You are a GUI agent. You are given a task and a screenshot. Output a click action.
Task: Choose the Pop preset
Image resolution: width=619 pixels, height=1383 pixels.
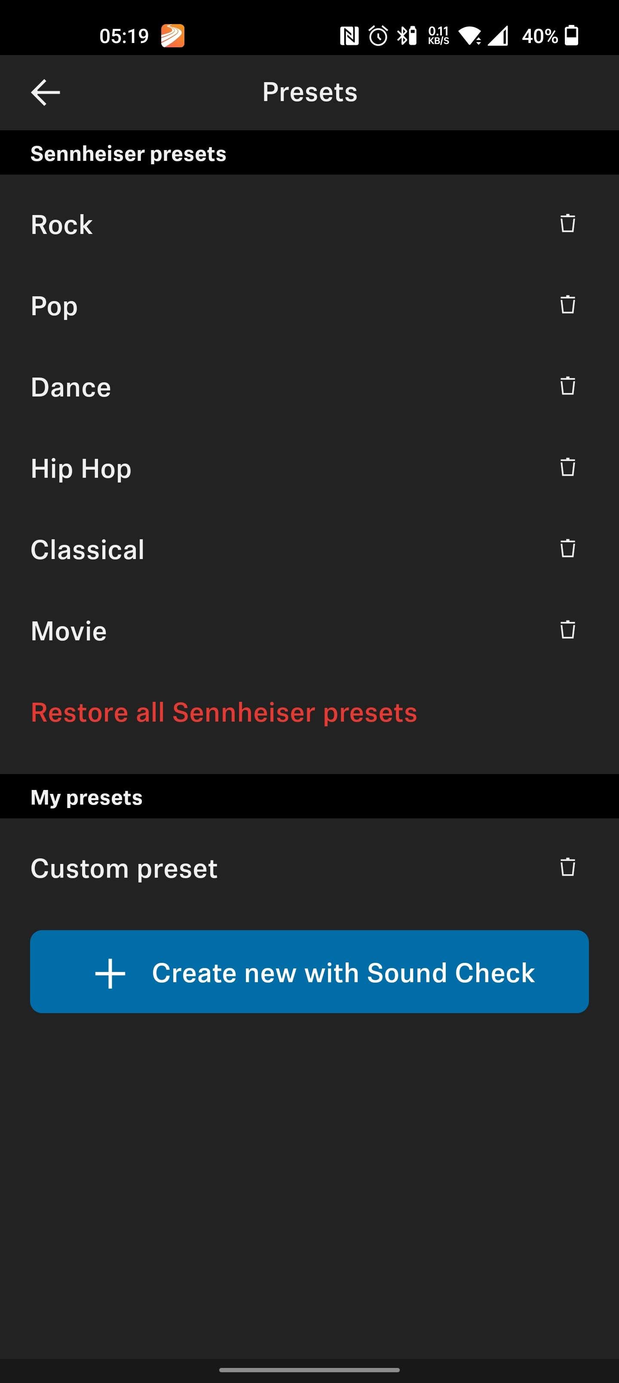pos(54,306)
